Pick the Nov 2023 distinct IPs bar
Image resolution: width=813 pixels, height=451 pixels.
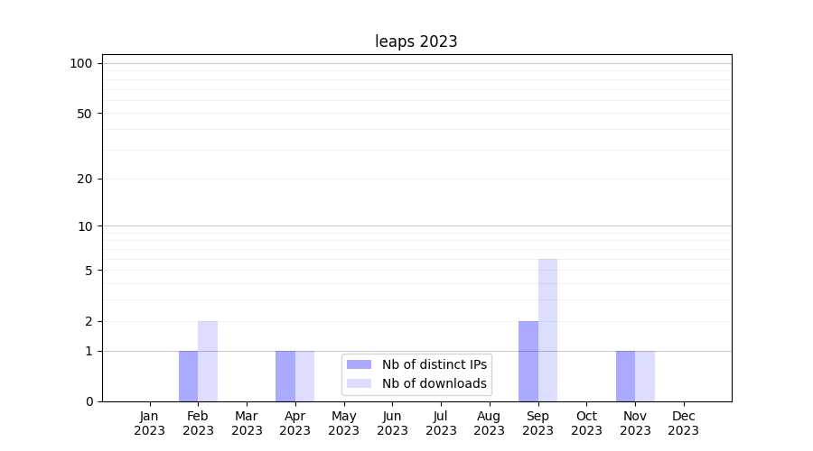coord(625,376)
